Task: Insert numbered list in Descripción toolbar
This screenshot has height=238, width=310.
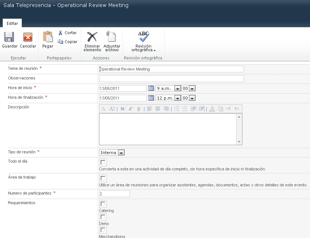Action: tap(177, 108)
